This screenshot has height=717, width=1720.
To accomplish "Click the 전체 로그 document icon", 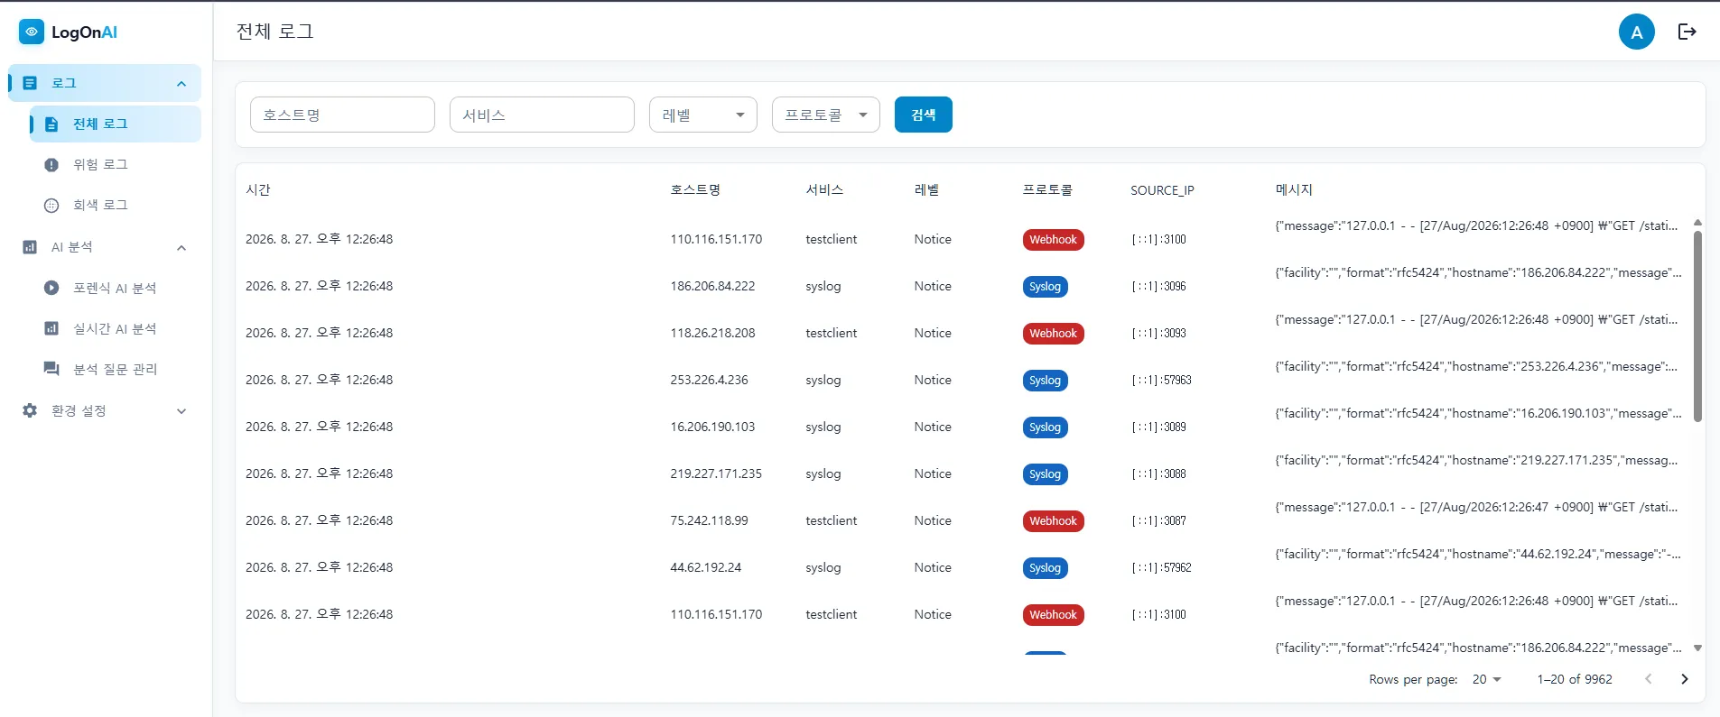I will pos(51,124).
